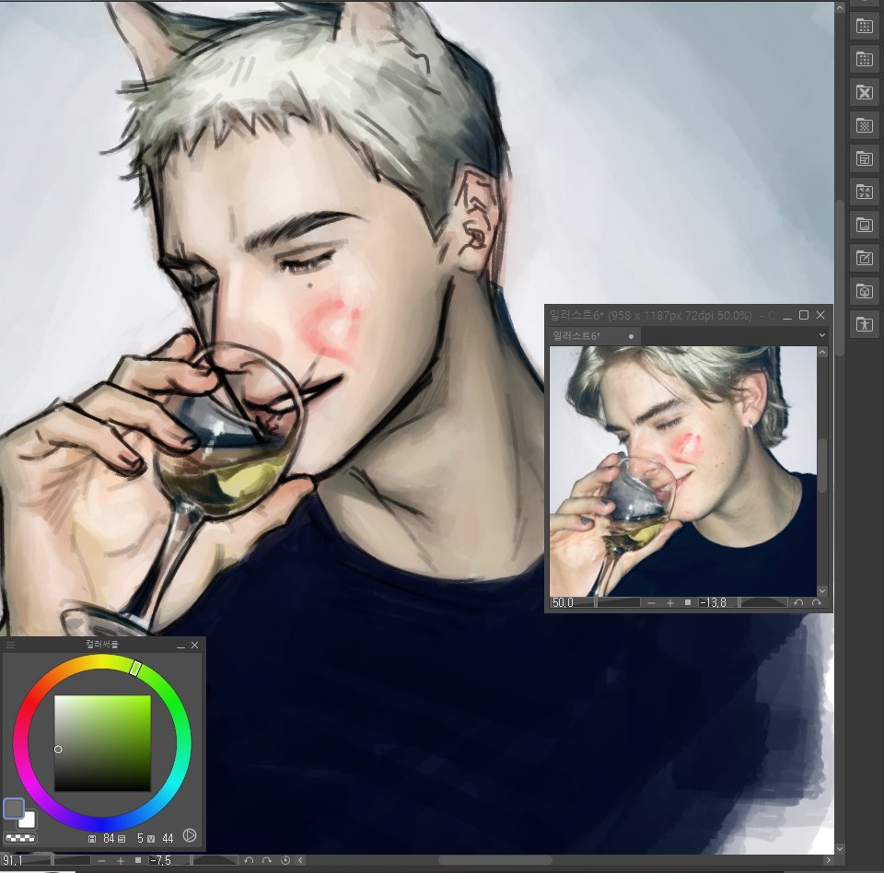Switch color space with circled triangle button
884x873 pixels.
(190, 836)
